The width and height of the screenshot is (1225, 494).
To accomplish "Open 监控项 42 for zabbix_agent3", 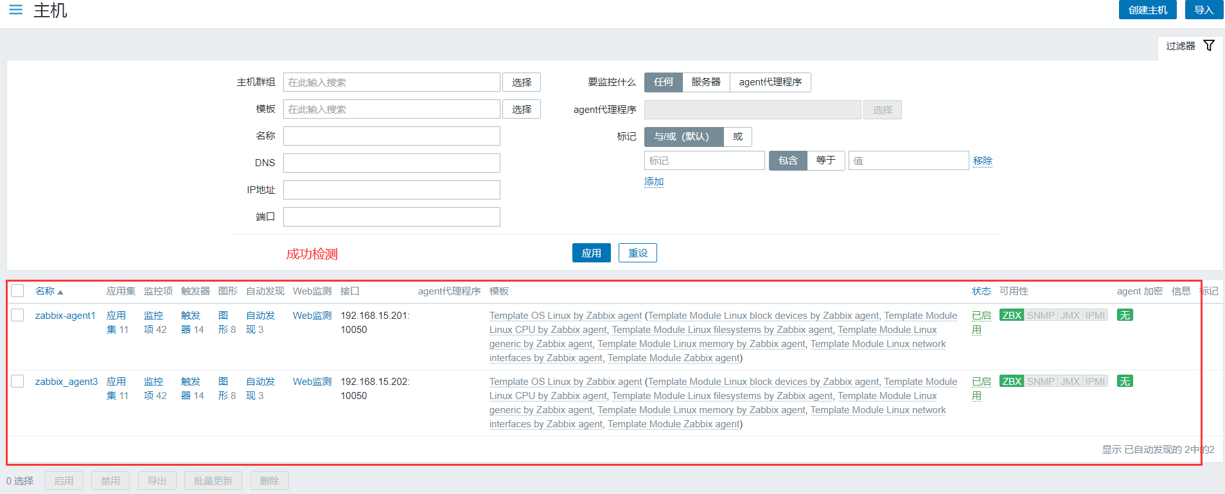I will click(154, 389).
